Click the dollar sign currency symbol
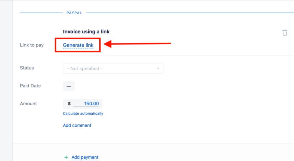This screenshot has width=294, height=161. 69,104
